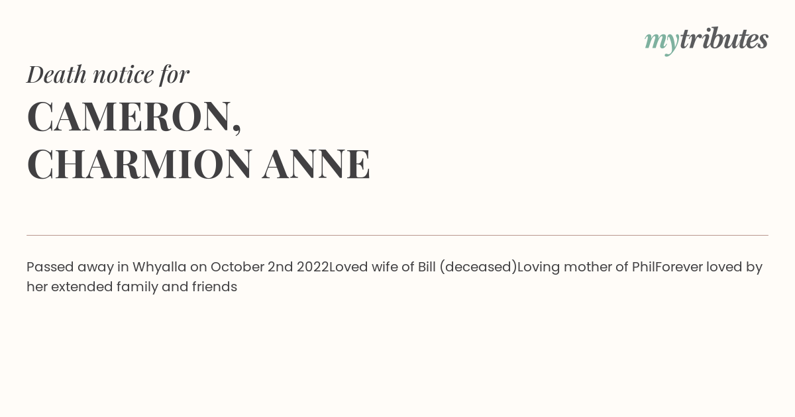Click the "tributes" word in the logo
This screenshot has height=417, width=795.
tap(723, 38)
